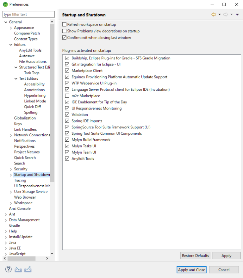Click the Restore Defaults button
This screenshot has height=278, width=243.
[195, 256]
